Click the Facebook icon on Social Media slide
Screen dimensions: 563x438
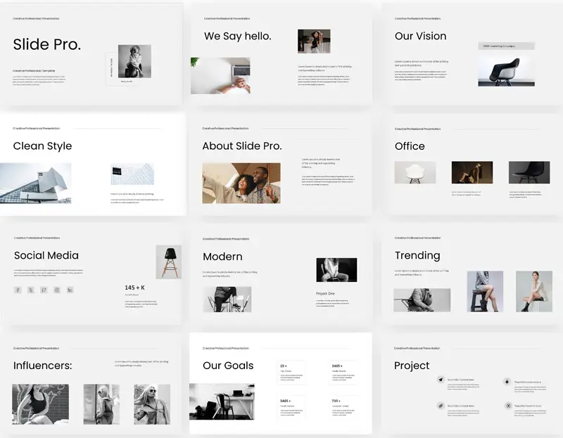coord(18,290)
